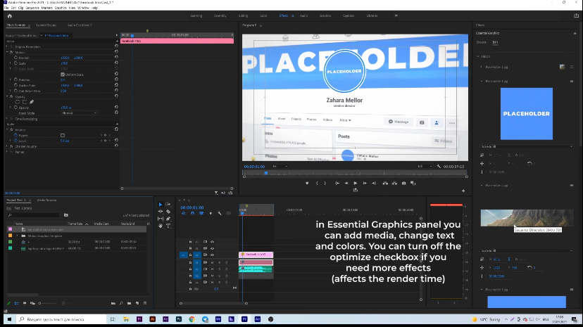Solo audio track A1

pos(220,262)
